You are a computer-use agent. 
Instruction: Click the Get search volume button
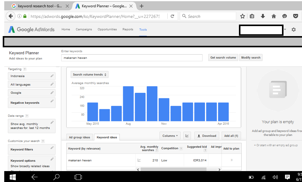(223, 58)
